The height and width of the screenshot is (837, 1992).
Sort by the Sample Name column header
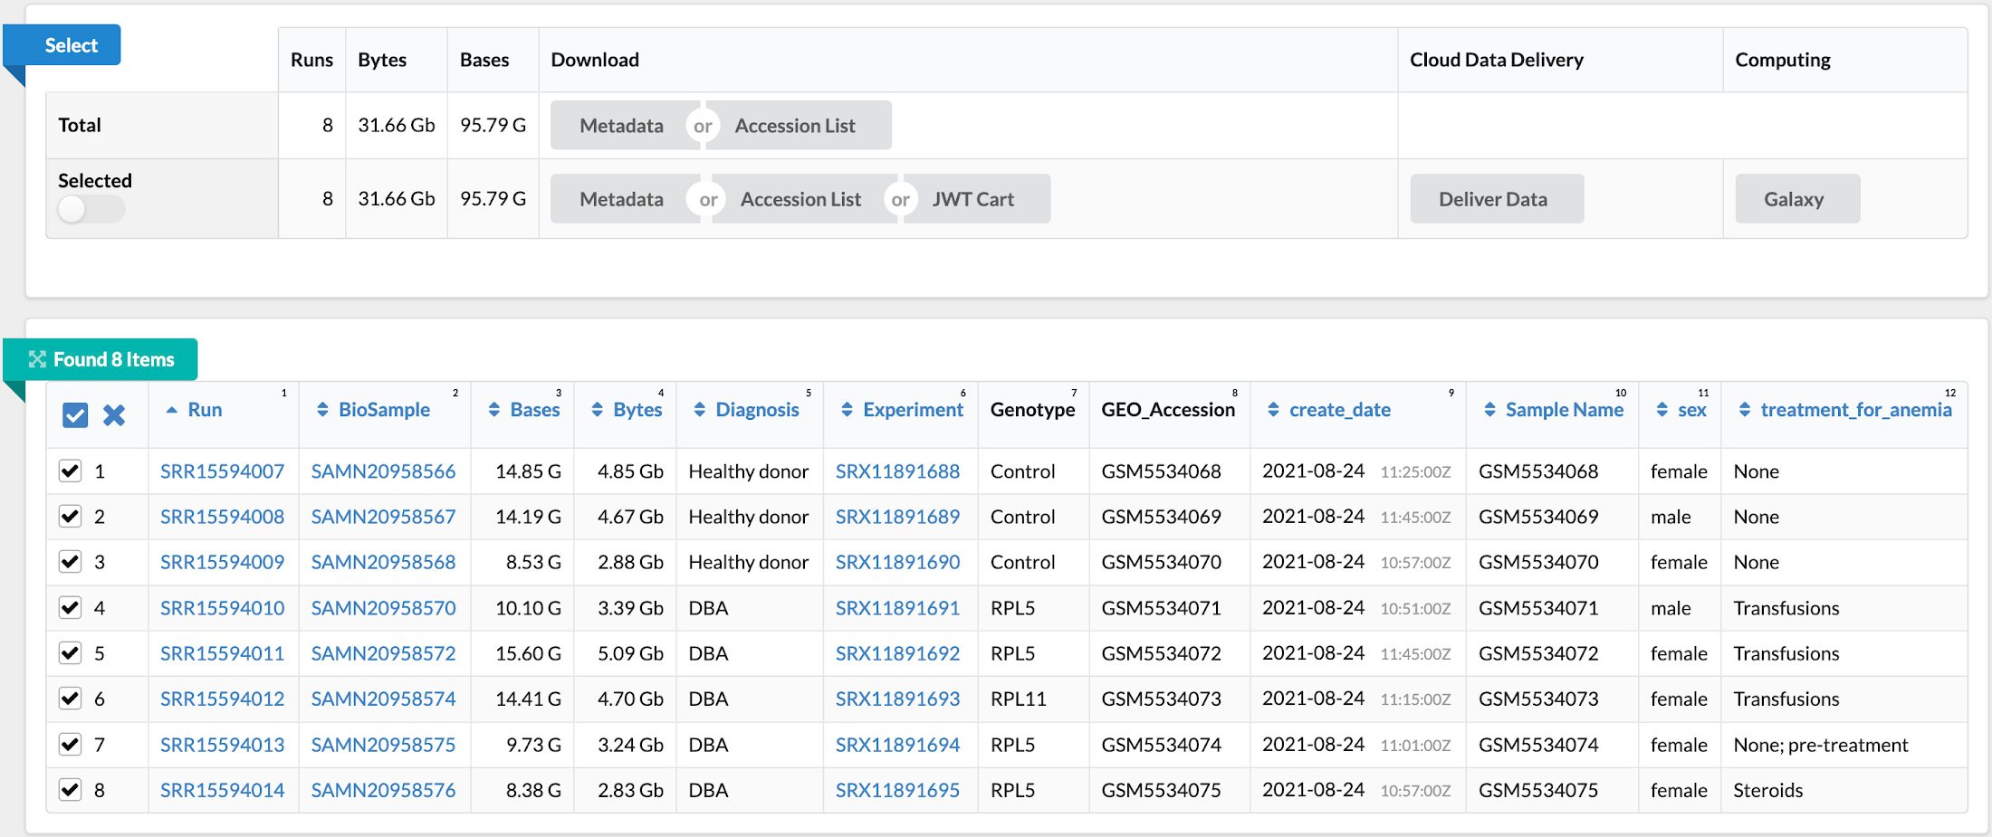point(1564,410)
